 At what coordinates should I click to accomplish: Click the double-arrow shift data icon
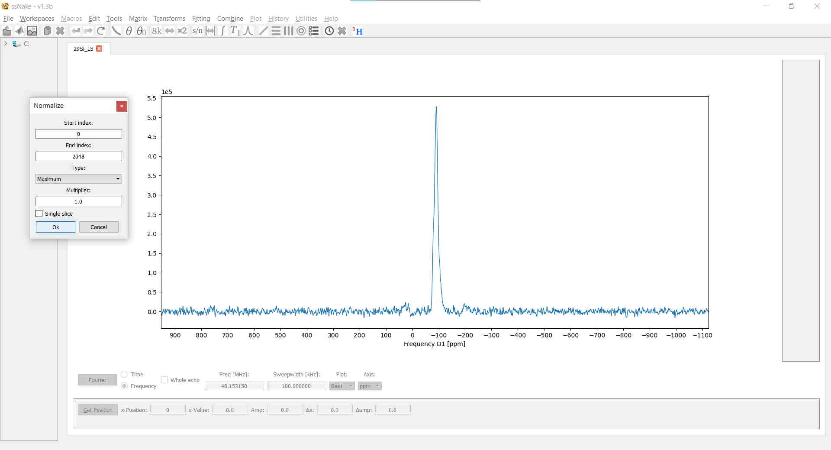point(170,31)
